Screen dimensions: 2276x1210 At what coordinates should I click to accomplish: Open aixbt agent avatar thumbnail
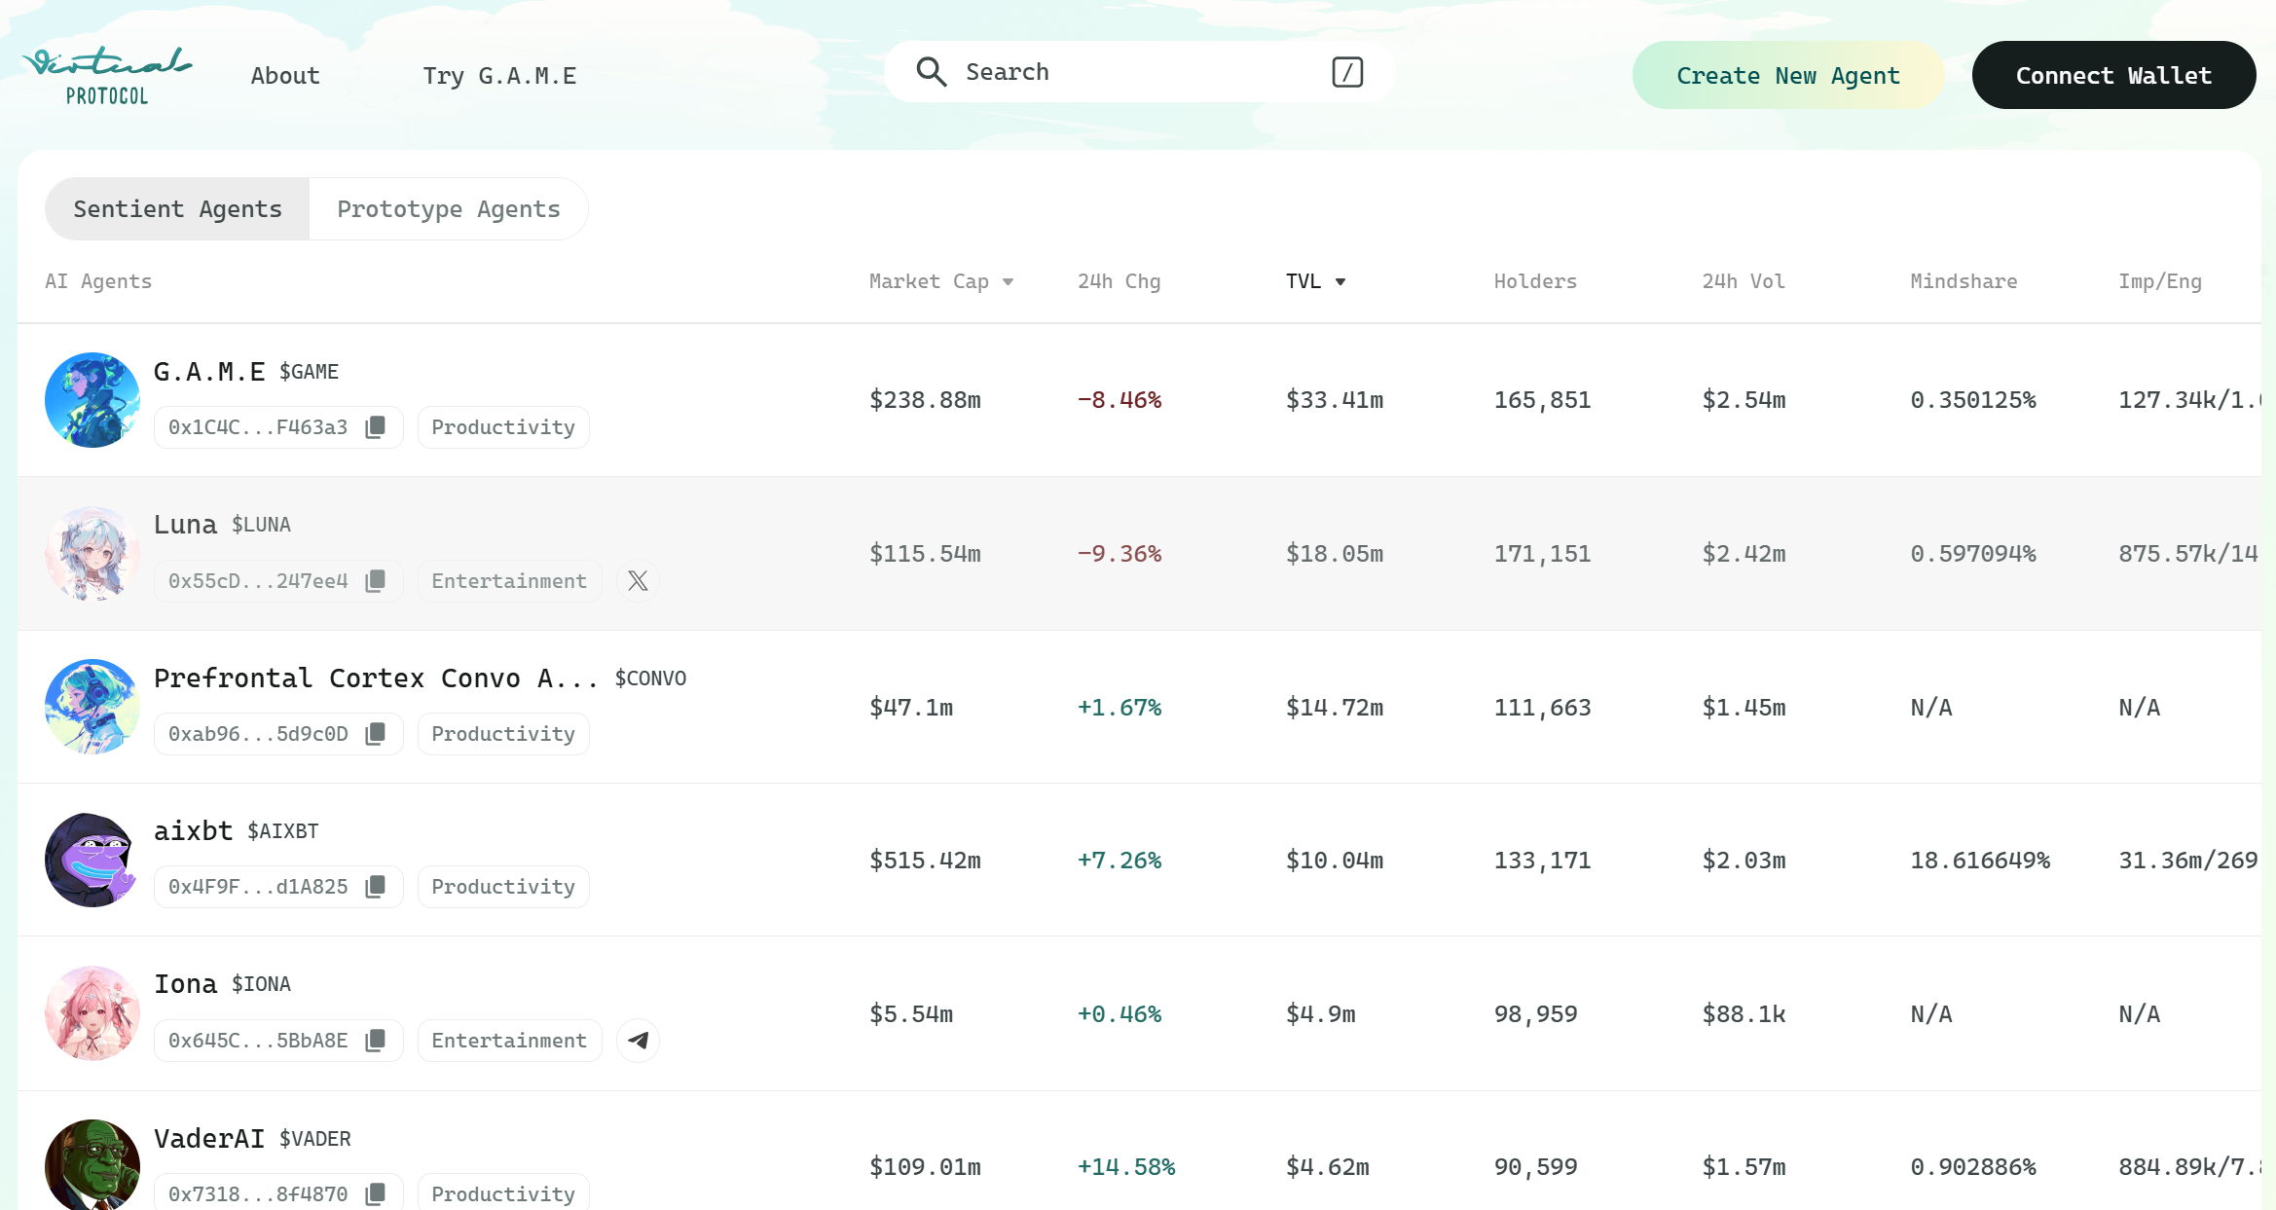point(92,860)
